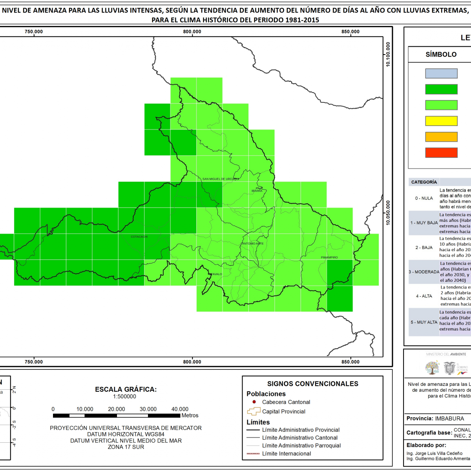Click the '5 - MUY ALTA' category row
471x471 pixels.
pyautogui.click(x=440, y=322)
